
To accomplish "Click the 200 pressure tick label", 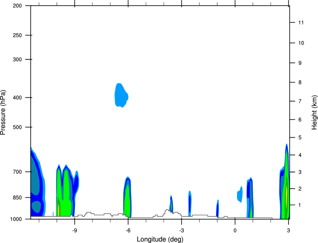I will click(17, 6).
